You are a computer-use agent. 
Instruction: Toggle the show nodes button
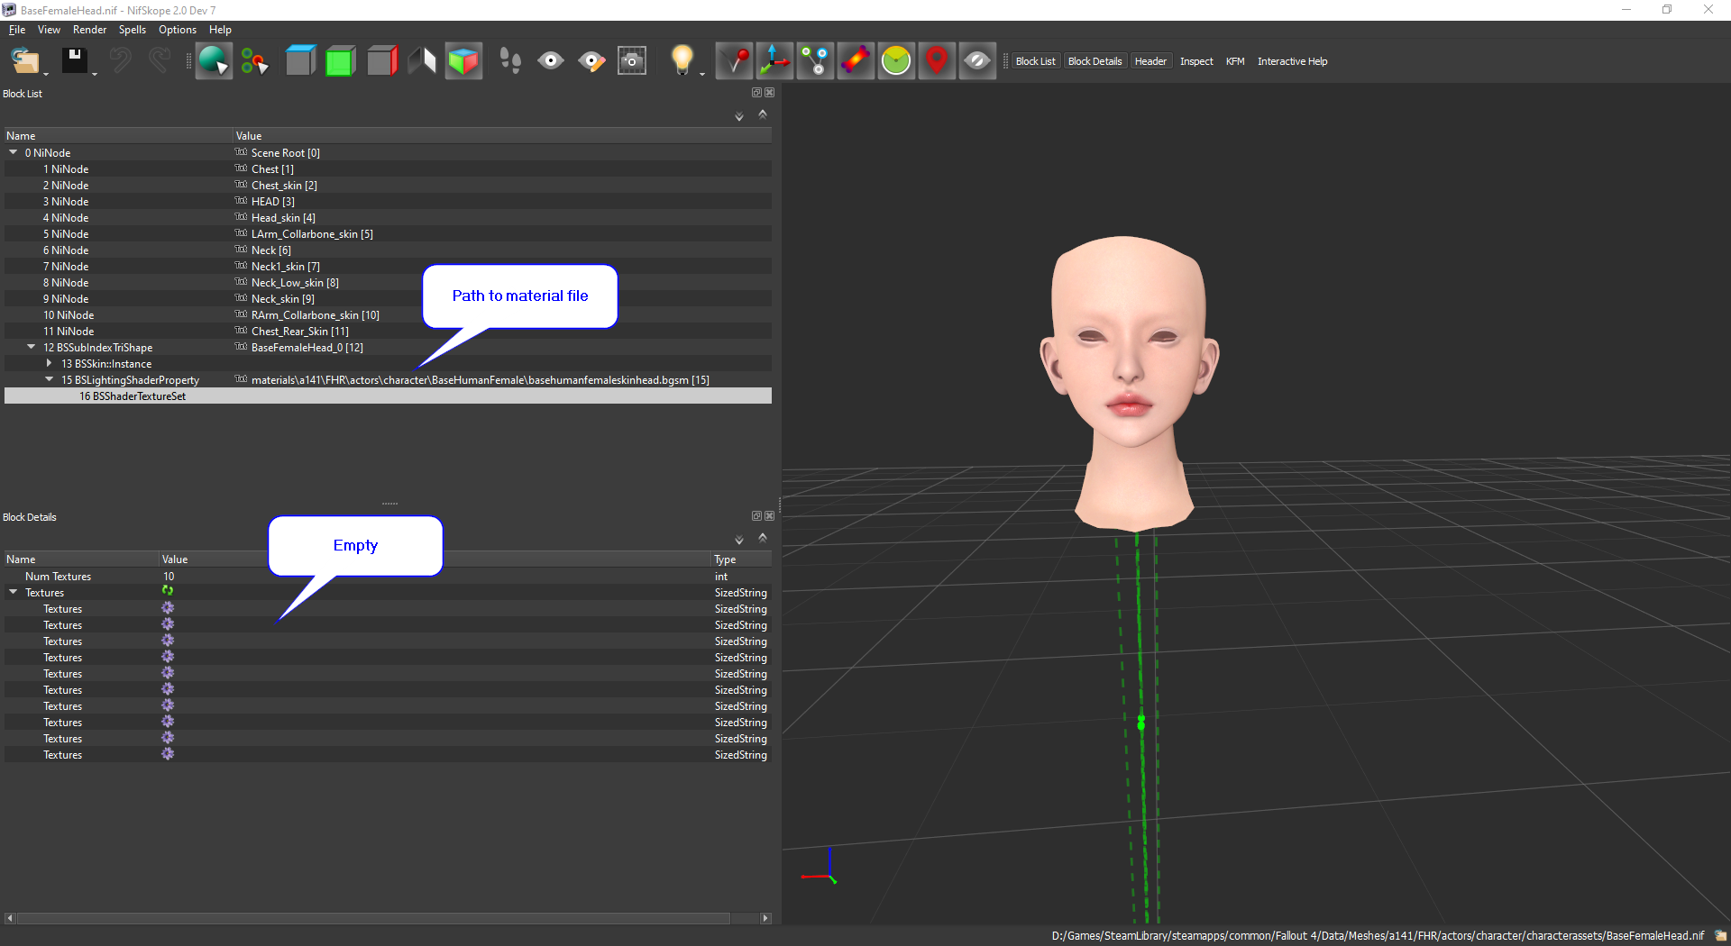[815, 61]
